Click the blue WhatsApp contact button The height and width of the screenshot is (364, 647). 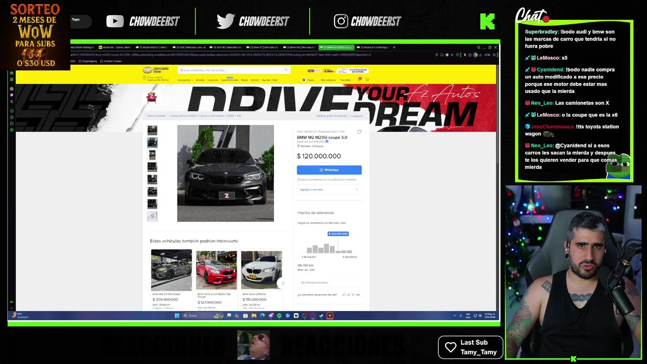coord(329,170)
